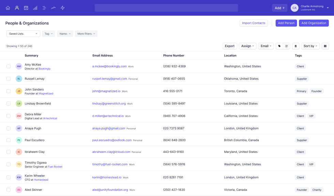Click Ibraheem Clay's IC avatar
Viewport: 334px width, 196px height.
click(x=19, y=152)
